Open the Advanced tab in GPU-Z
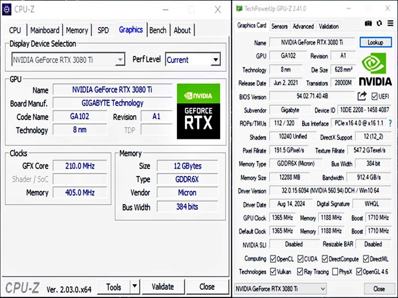The height and width of the screenshot is (298, 398). tap(303, 26)
